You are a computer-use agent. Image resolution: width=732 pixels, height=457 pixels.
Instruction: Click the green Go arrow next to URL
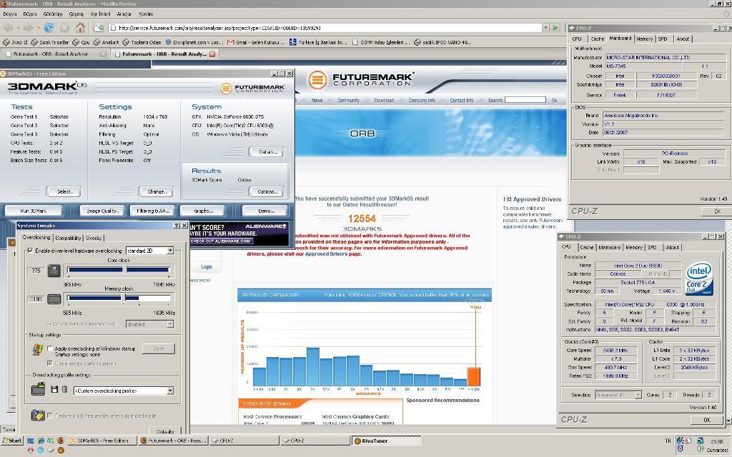pos(555,28)
